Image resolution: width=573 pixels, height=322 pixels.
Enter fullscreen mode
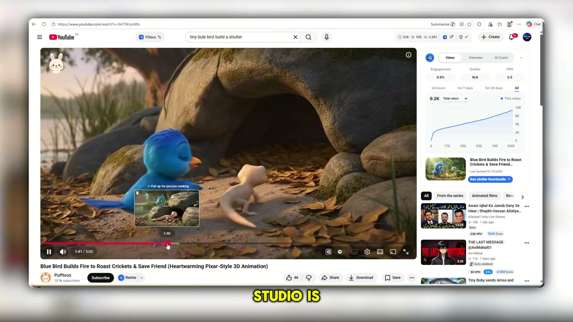pos(406,252)
